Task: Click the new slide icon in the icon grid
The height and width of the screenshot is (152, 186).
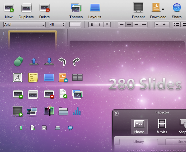Action: 18,95
